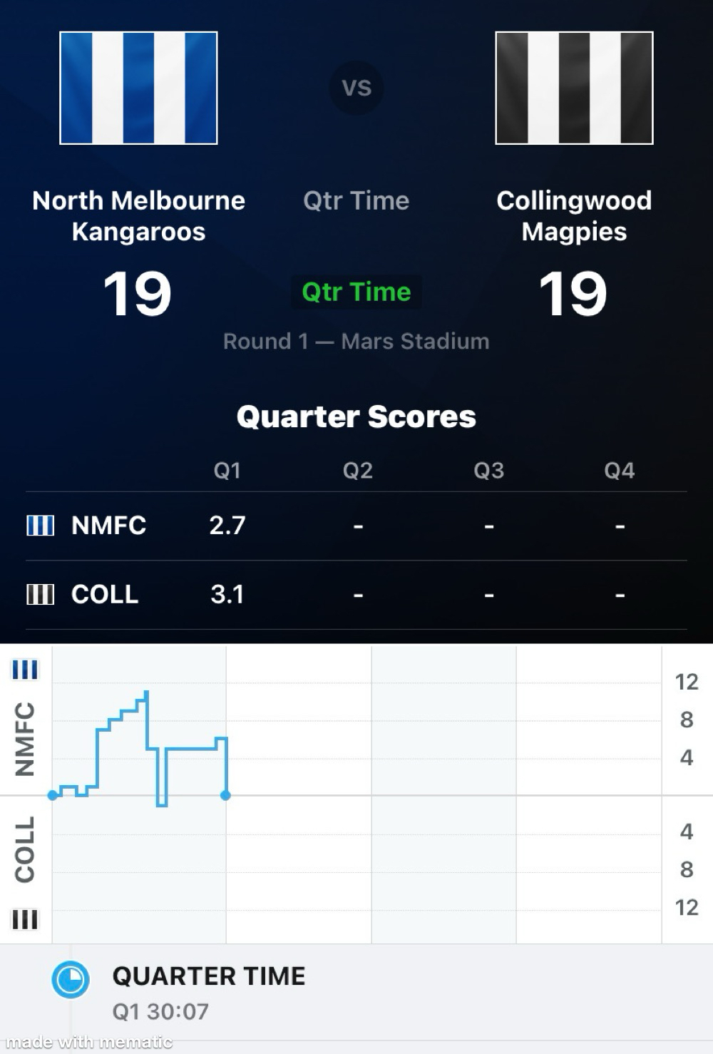Image resolution: width=713 pixels, height=1054 pixels.
Task: Click the NMFC mini flag in scores table
Action: [40, 526]
